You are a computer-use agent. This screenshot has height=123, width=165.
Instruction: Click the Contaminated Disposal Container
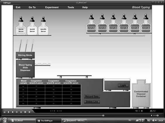click(141, 94)
